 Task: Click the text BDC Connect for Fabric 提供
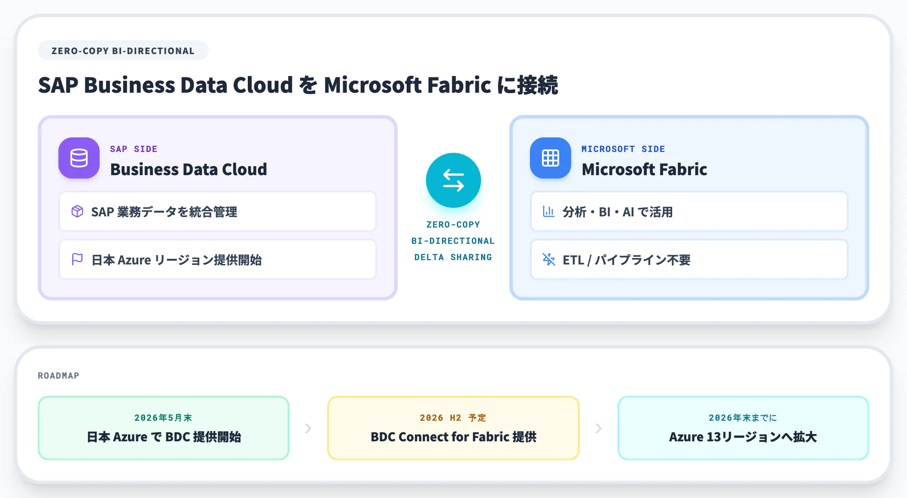pyautogui.click(x=453, y=437)
